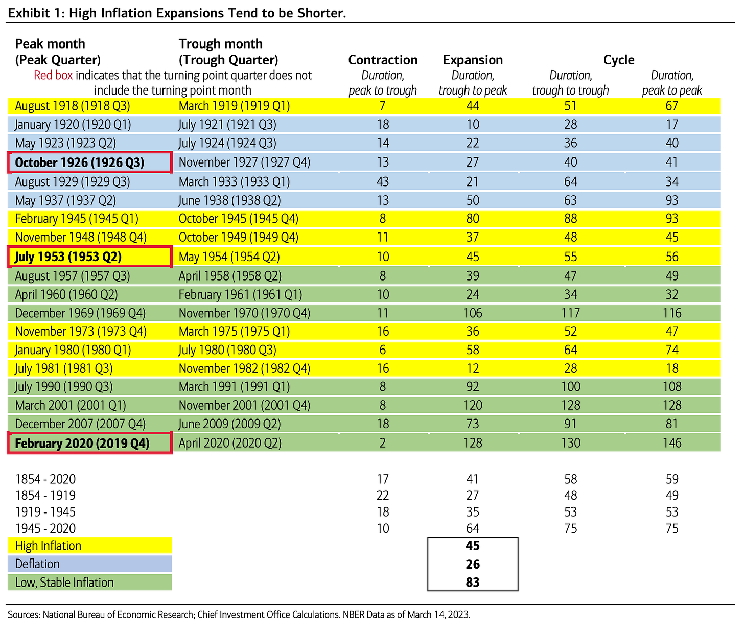This screenshot has height=629, width=744.
Task: Click contraction value 43 in August 1929 row
Action: coord(382,181)
